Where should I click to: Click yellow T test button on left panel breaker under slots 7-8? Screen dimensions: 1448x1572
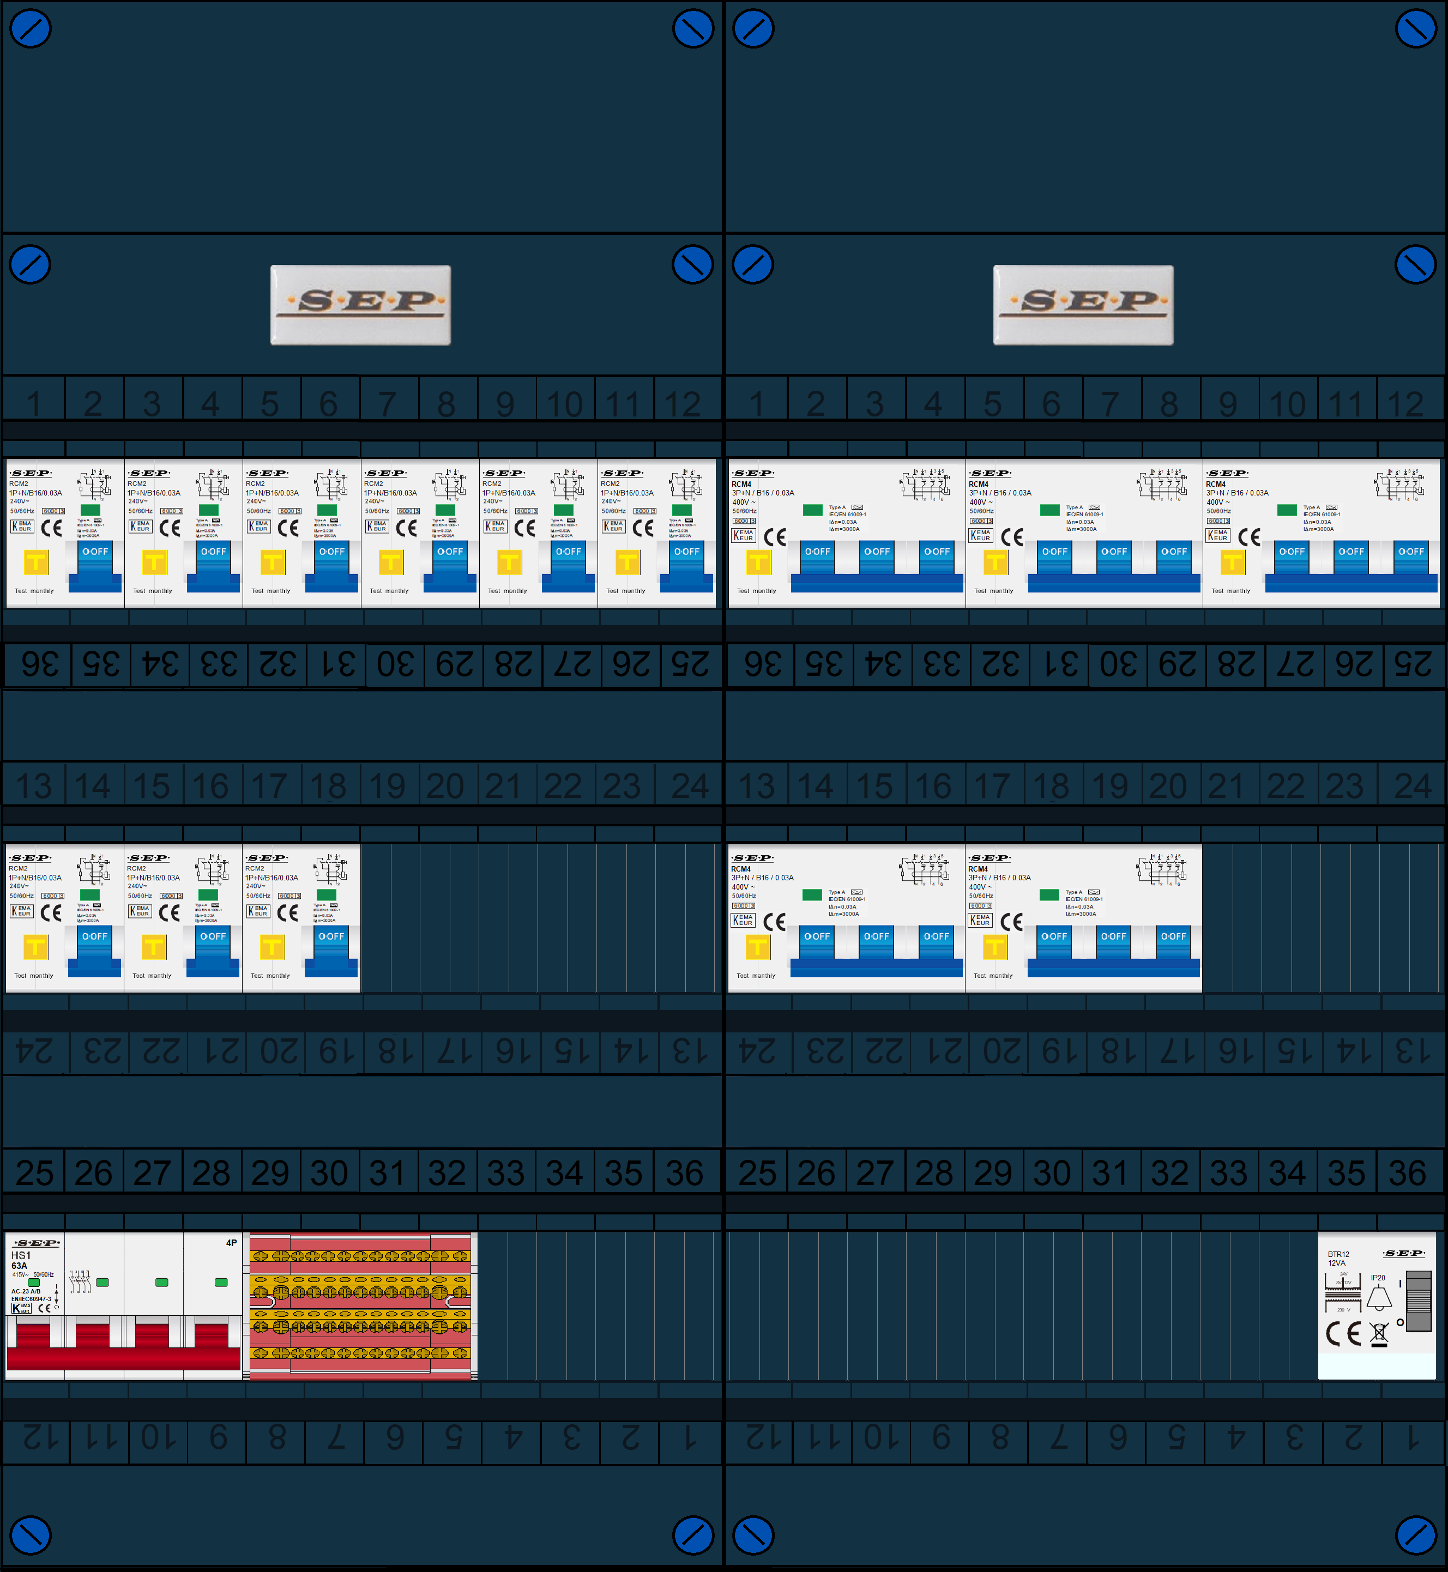point(391,563)
